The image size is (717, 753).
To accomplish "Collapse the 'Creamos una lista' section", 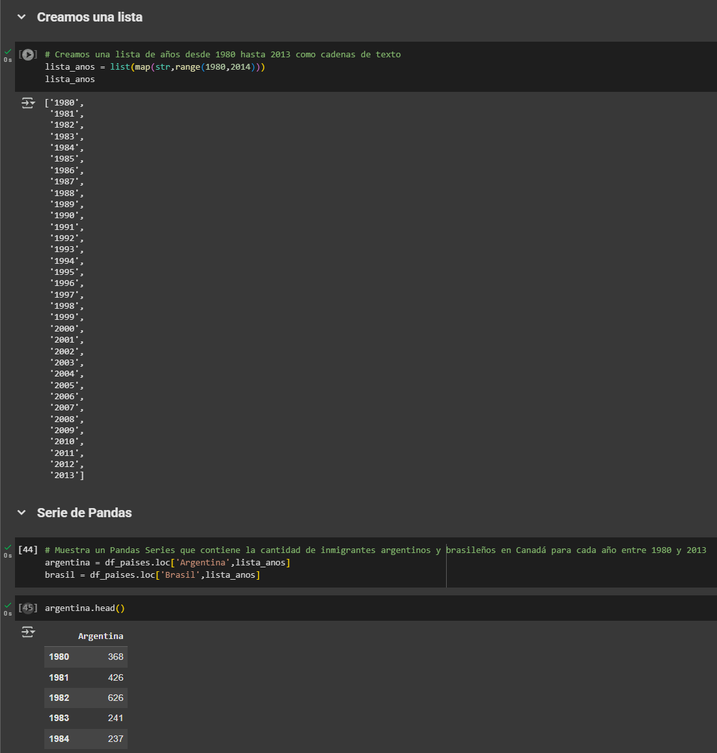I will pyautogui.click(x=21, y=17).
